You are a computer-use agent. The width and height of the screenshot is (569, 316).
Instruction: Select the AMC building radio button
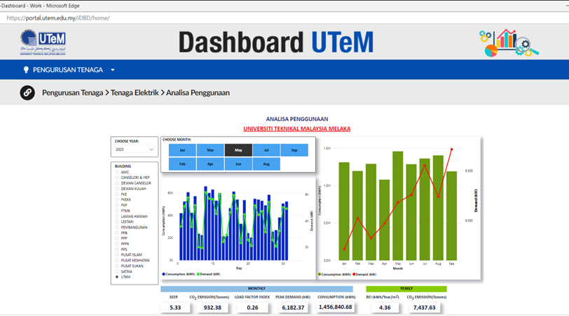117,172
